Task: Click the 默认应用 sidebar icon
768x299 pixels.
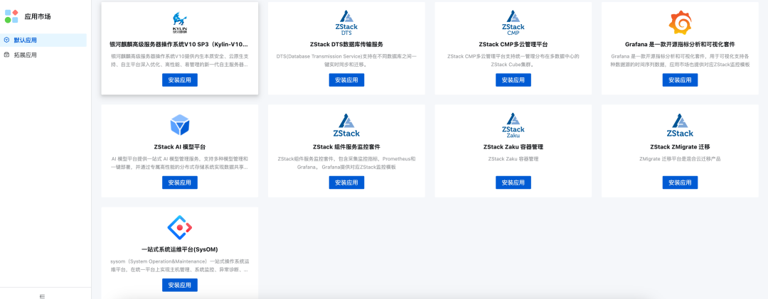Action: click(x=6, y=40)
